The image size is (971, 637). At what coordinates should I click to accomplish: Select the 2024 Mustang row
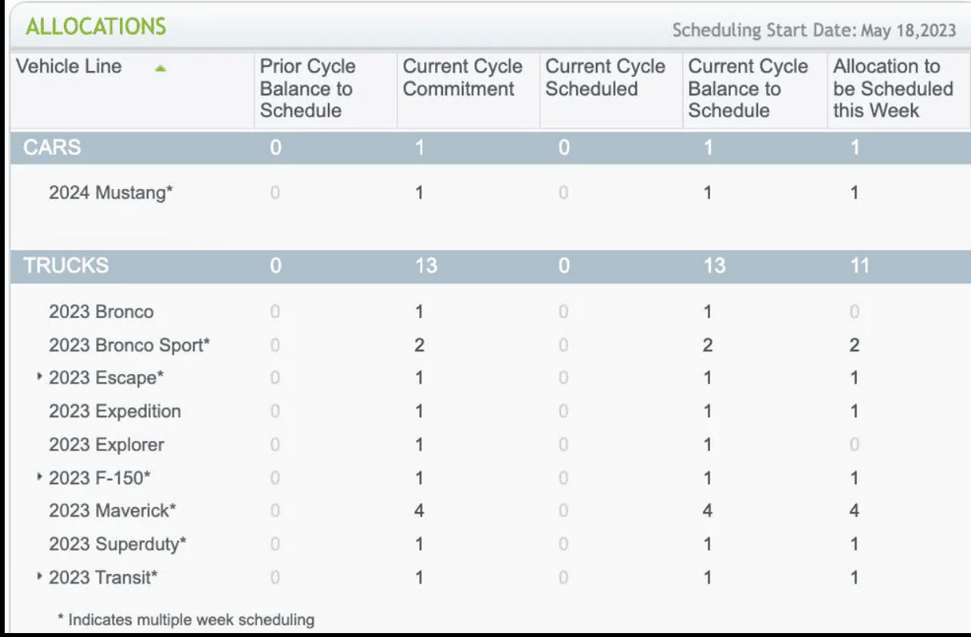490,193
